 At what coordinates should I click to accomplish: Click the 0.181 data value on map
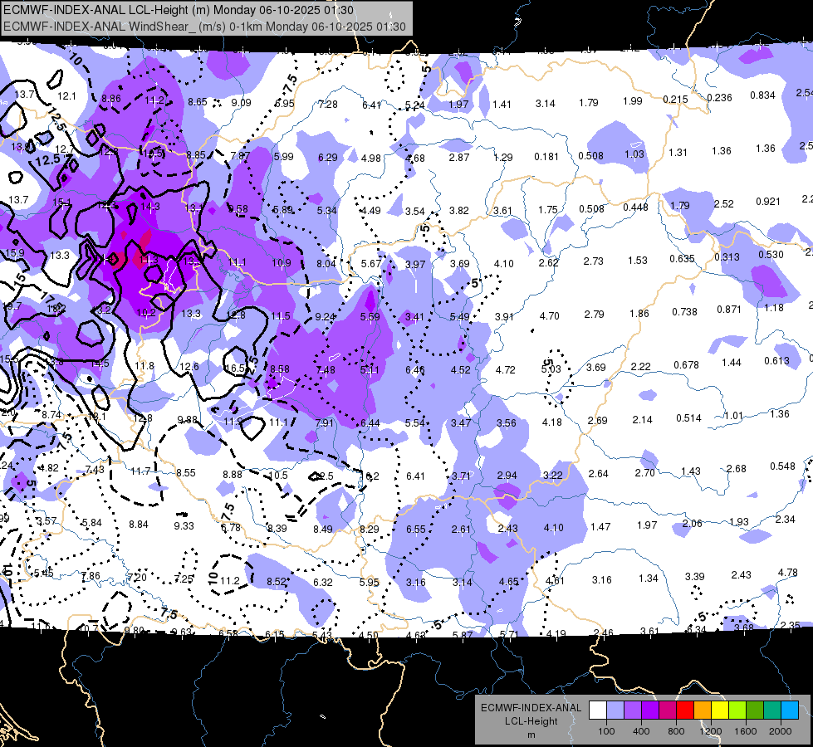[x=546, y=157]
